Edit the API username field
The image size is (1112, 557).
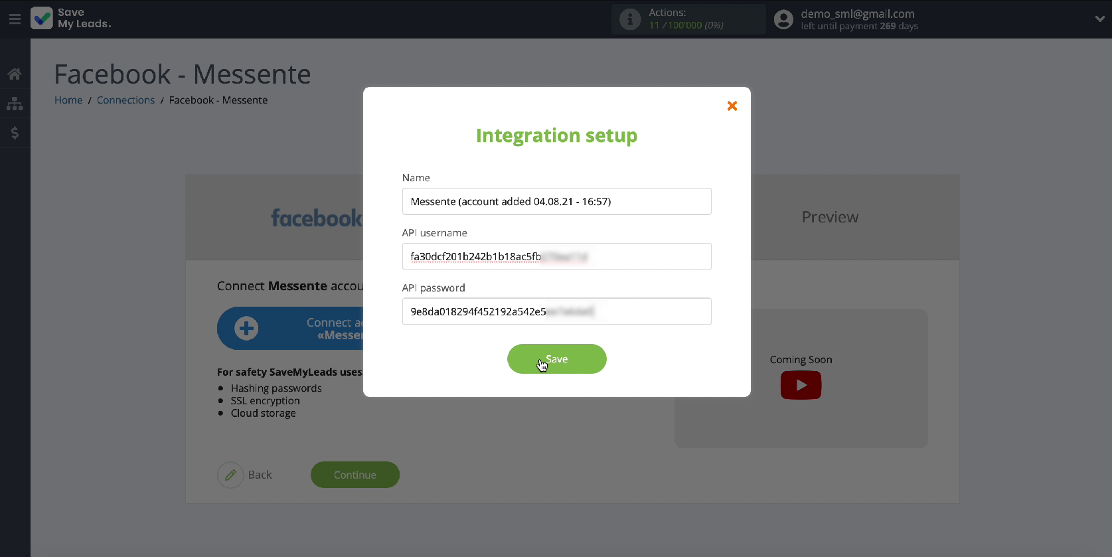(556, 256)
